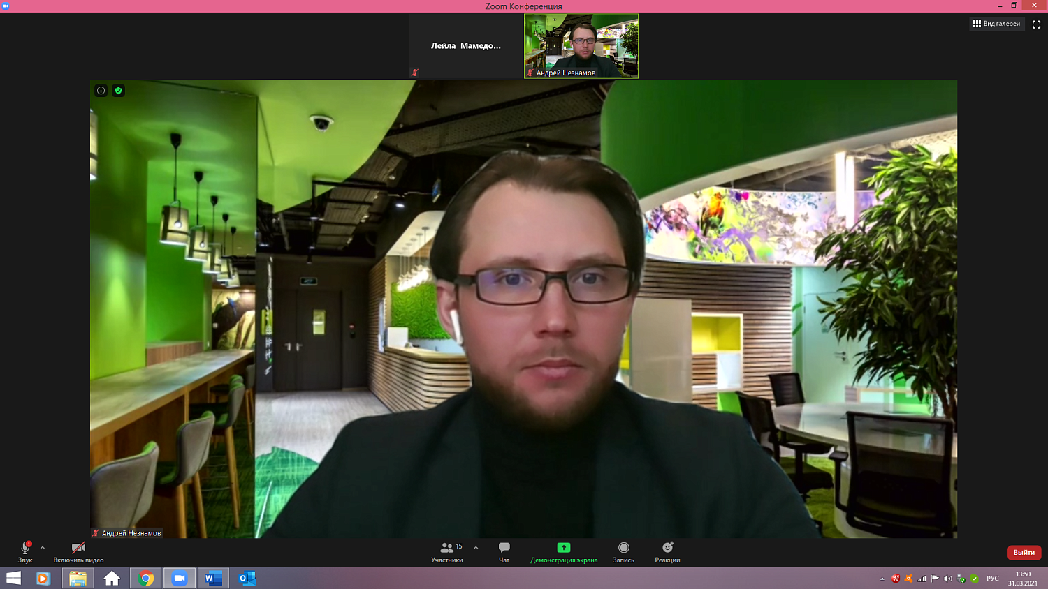Click red antivirus tray icon
The height and width of the screenshot is (589, 1048).
pos(895,579)
